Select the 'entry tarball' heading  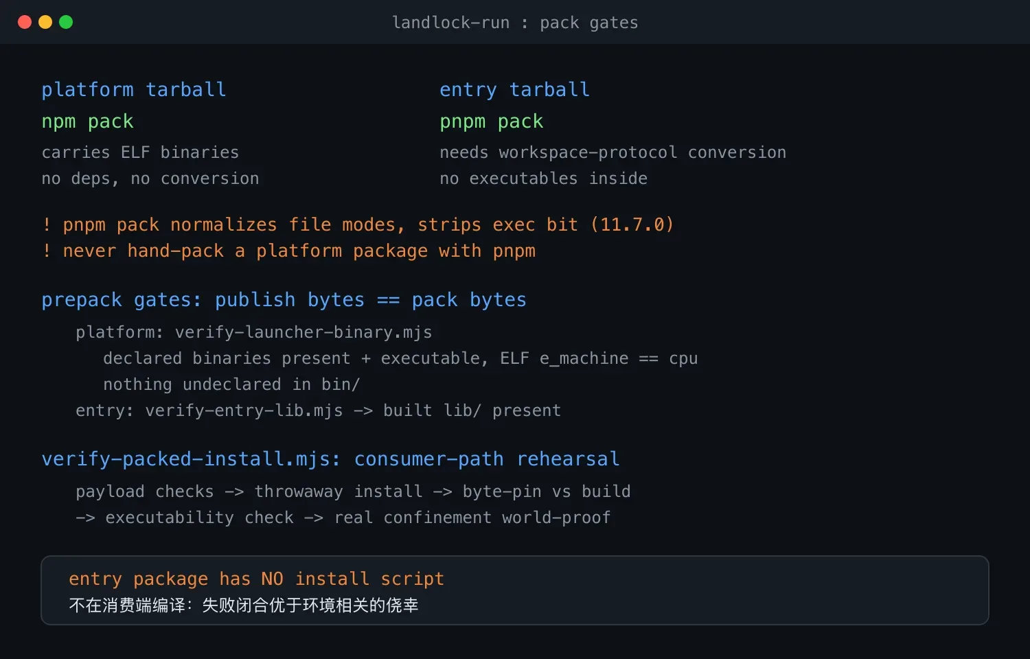coord(515,90)
